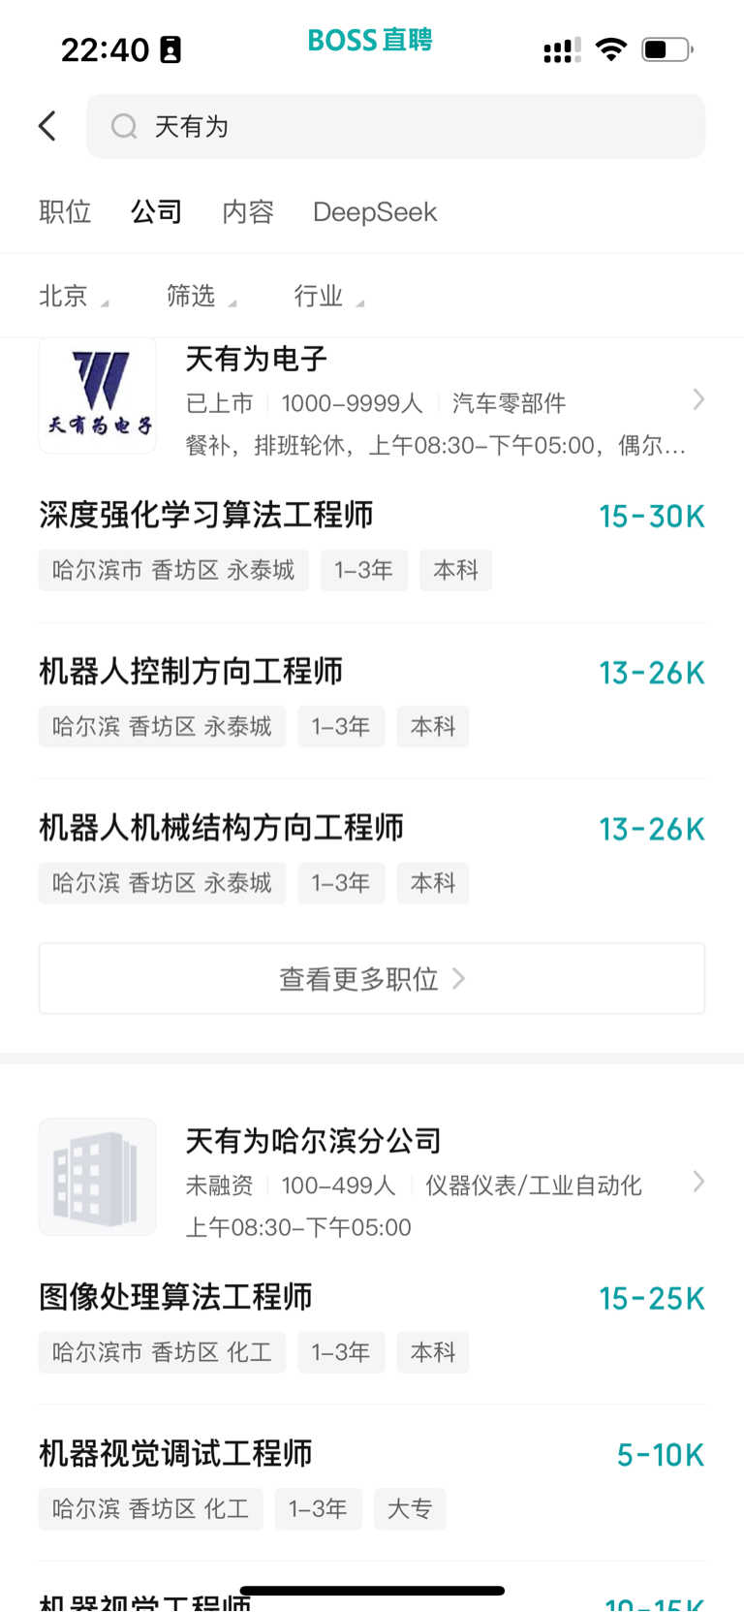Tap the Wi-Fi status icon
Screen dimensions: 744x1612
(x=610, y=49)
